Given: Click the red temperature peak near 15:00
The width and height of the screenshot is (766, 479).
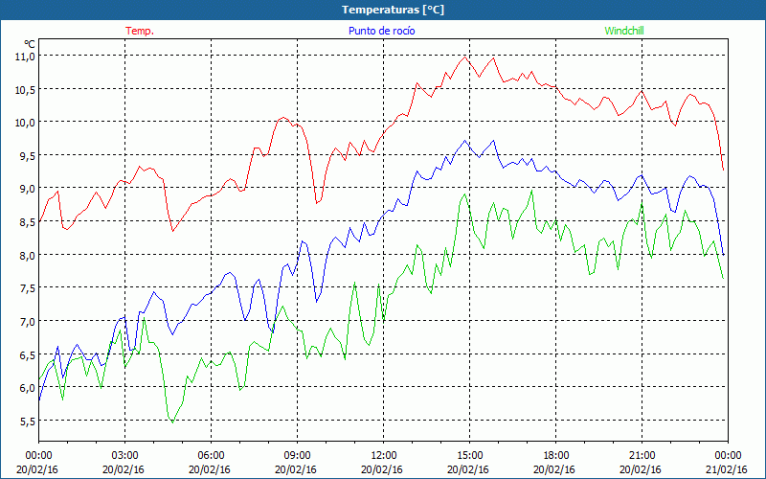Looking at the screenshot, I should tap(464, 57).
